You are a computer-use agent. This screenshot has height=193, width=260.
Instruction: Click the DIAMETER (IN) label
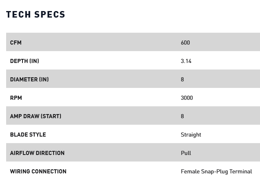(29, 79)
